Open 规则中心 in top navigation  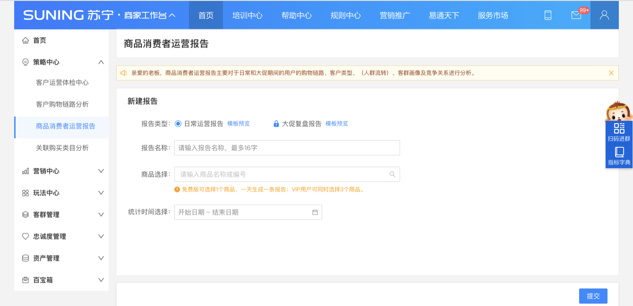point(346,15)
